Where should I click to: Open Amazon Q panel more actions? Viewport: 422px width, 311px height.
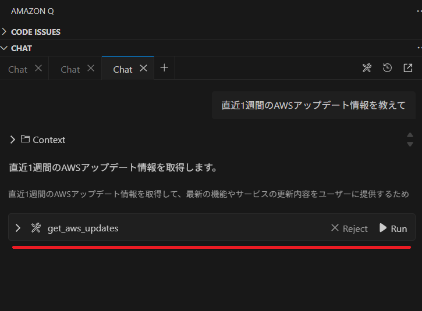click(x=419, y=11)
